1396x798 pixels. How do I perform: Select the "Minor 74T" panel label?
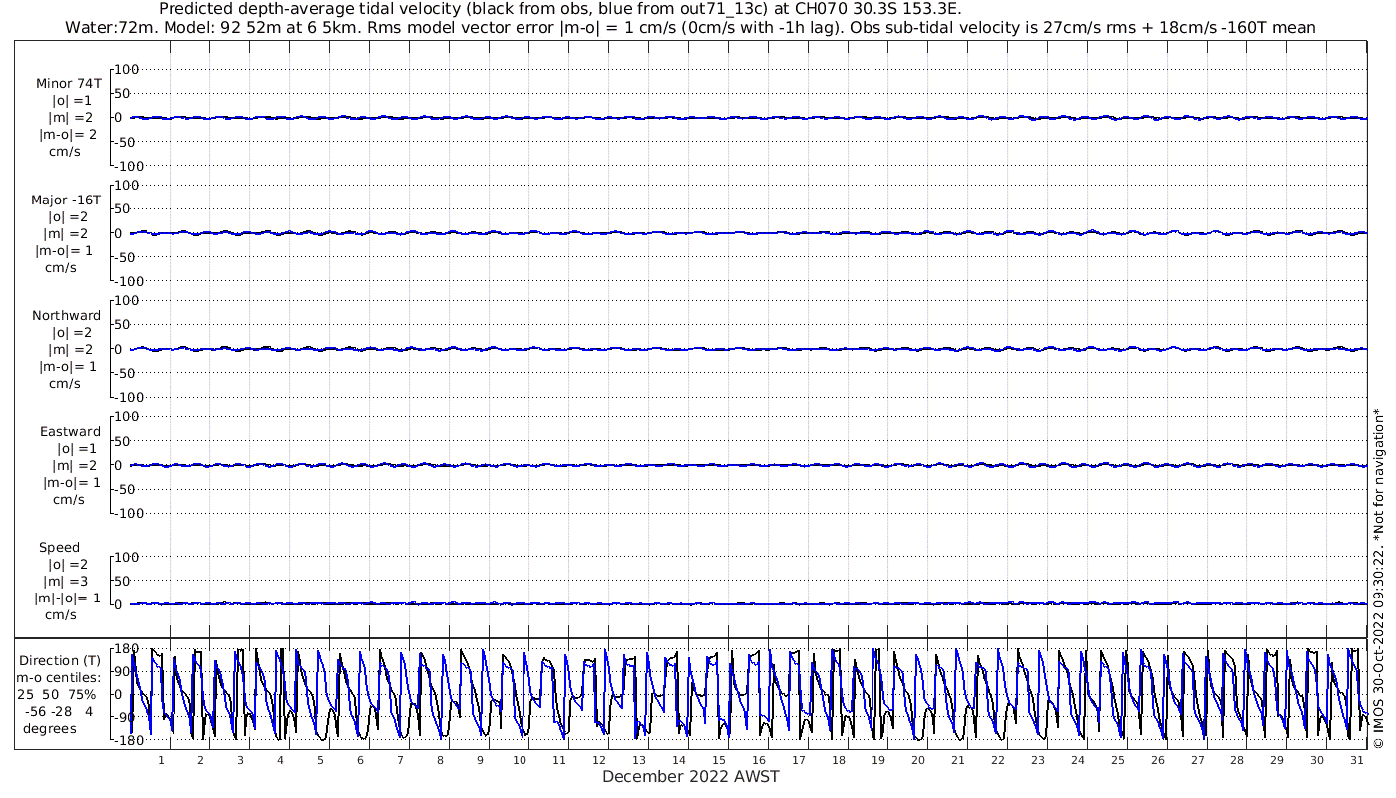pos(68,84)
